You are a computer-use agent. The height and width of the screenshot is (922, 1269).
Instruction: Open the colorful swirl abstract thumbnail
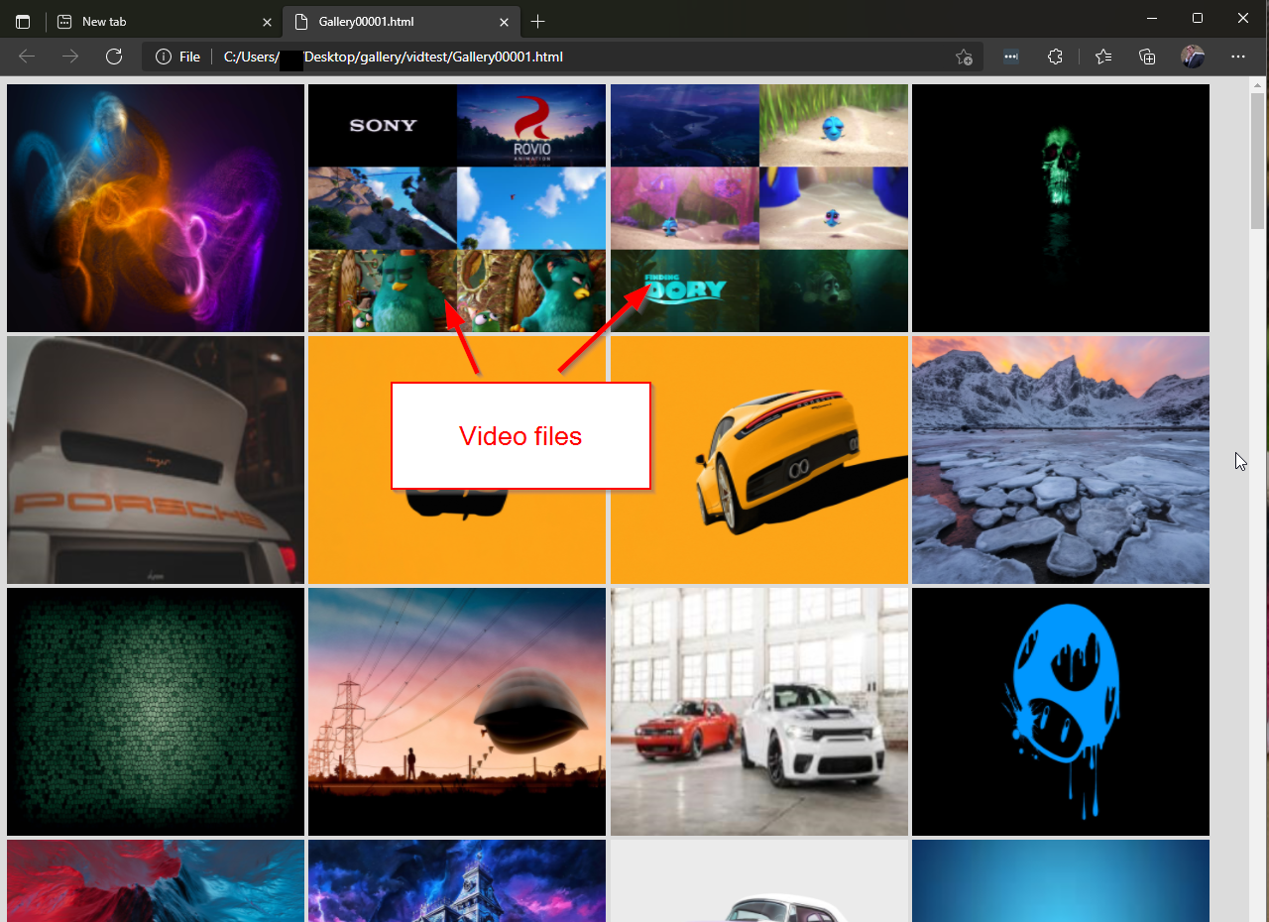click(156, 208)
